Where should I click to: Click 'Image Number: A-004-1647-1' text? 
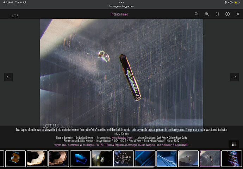(x=111, y=141)
